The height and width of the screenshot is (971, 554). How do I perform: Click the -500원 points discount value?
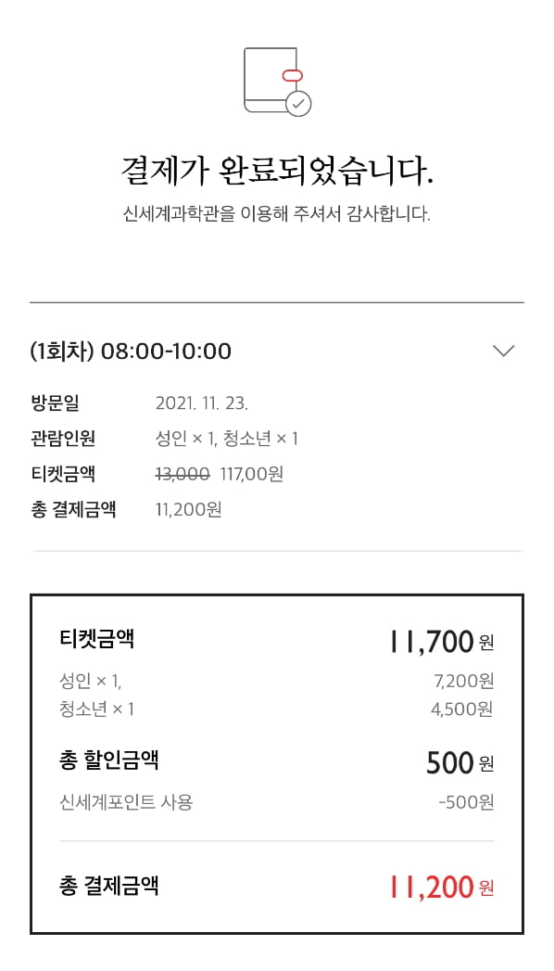(466, 802)
